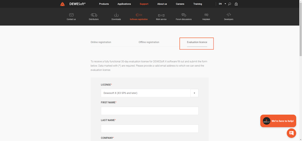Viewport: 302px width, 141px height.
Task: Click the search magnifier icon
Action: click(229, 4)
